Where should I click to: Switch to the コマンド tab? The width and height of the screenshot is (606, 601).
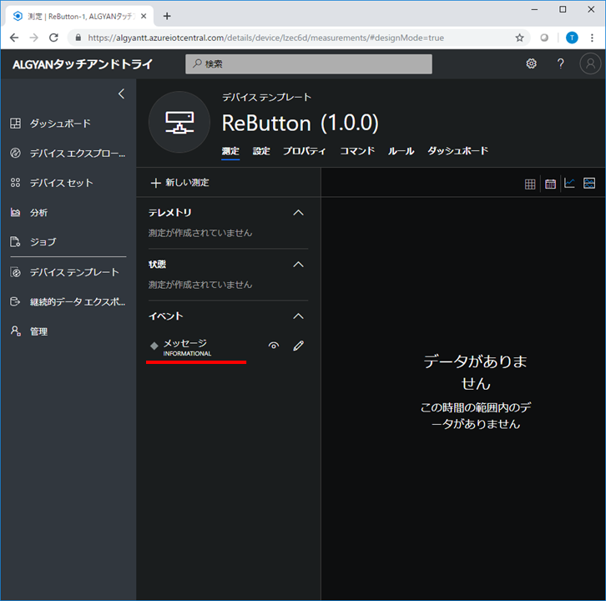click(357, 151)
